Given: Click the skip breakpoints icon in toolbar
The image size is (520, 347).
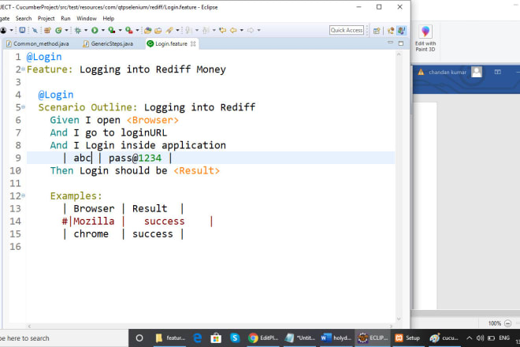Looking at the screenshot, I should (x=35, y=31).
